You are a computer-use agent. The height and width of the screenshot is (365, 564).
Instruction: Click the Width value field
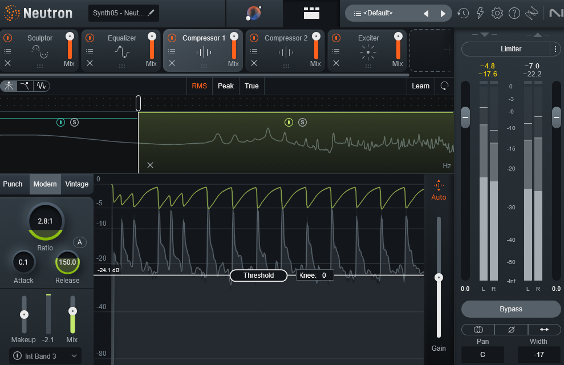538,355
